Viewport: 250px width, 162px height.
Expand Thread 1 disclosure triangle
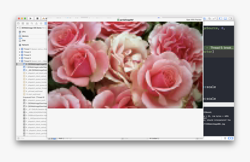pos(19,49)
